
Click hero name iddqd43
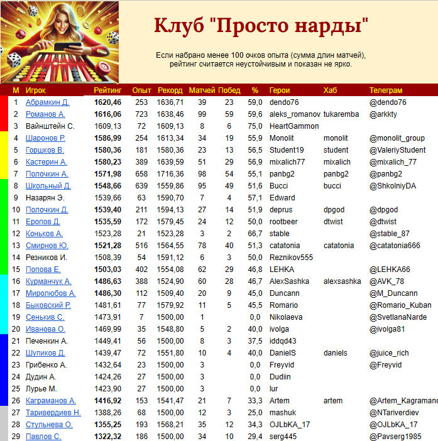click(x=283, y=341)
